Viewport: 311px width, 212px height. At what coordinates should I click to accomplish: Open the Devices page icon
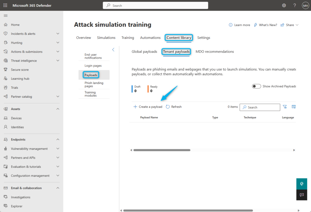(x=6, y=118)
